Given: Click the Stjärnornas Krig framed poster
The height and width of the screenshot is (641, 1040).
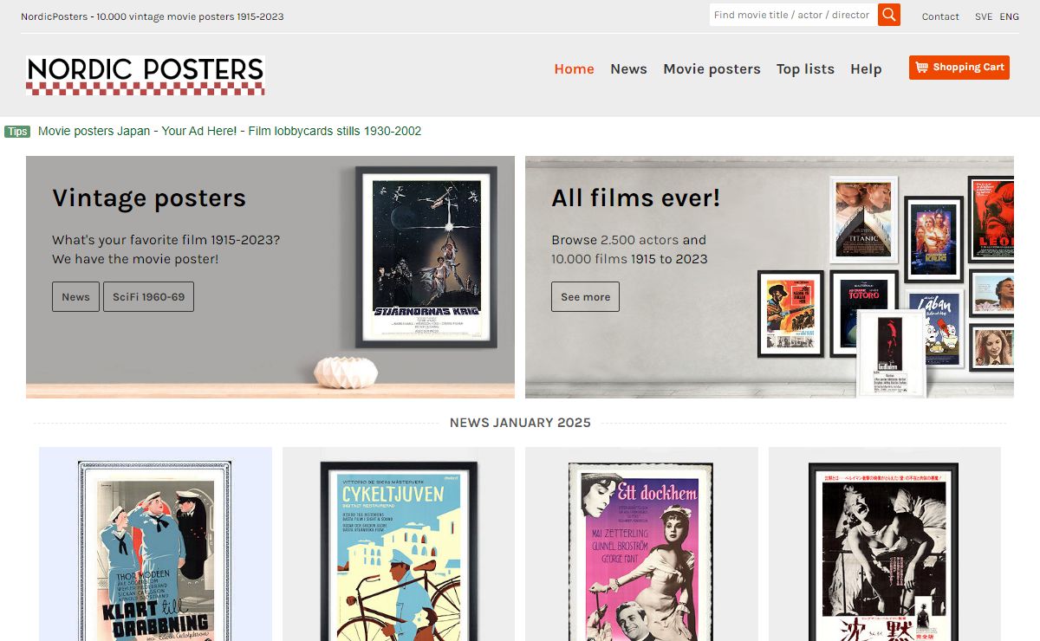Looking at the screenshot, I should tap(426, 257).
